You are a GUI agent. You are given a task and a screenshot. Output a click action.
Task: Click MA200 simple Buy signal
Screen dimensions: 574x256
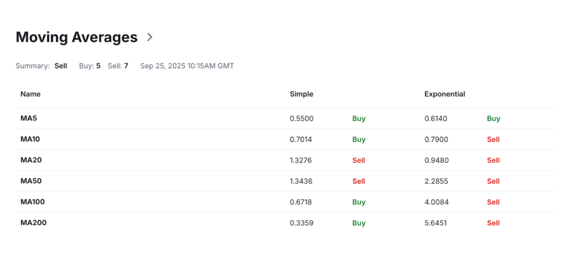359,223
